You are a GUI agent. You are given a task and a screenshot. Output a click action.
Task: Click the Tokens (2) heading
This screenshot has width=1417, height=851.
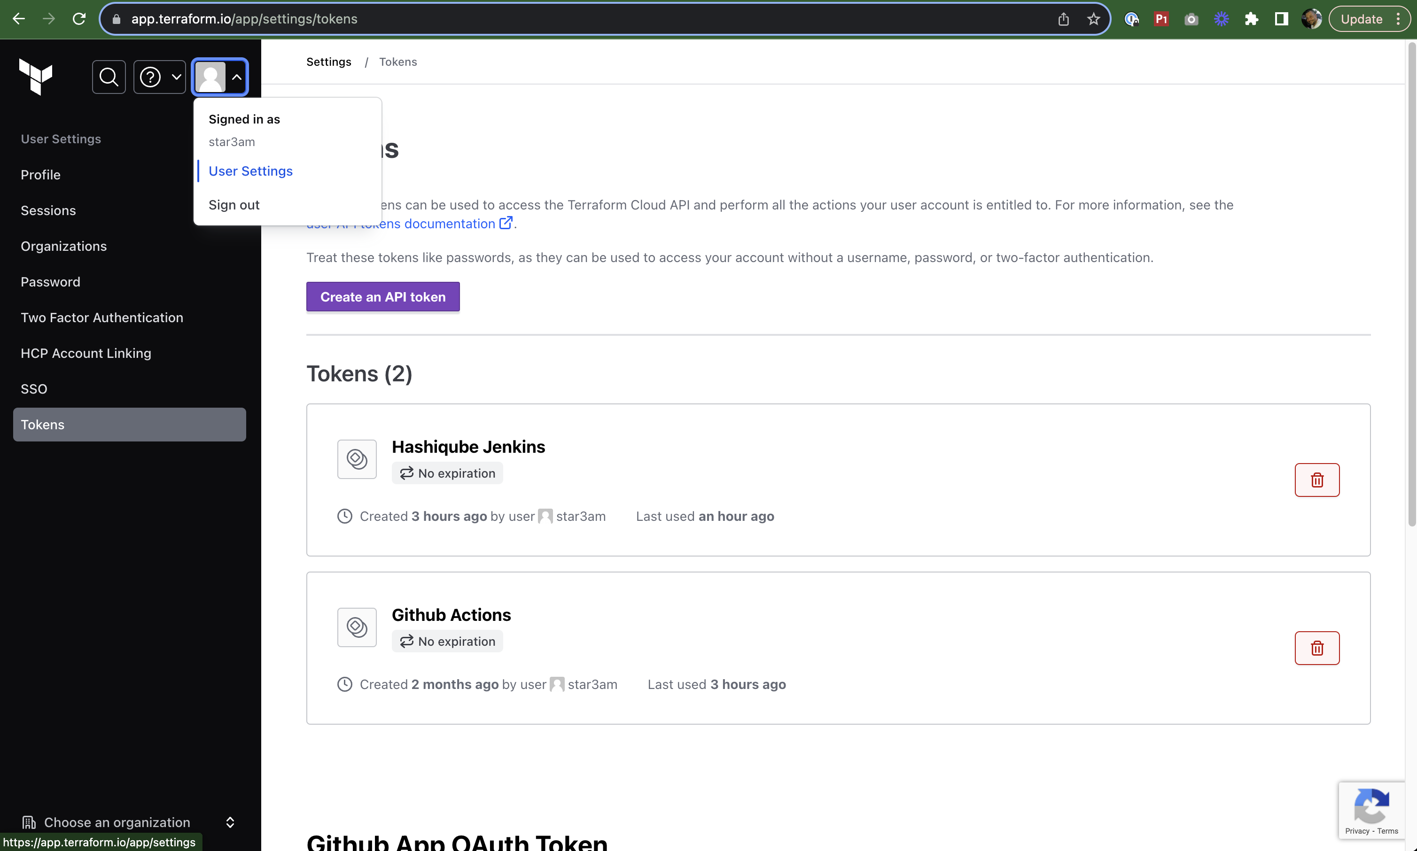(360, 373)
